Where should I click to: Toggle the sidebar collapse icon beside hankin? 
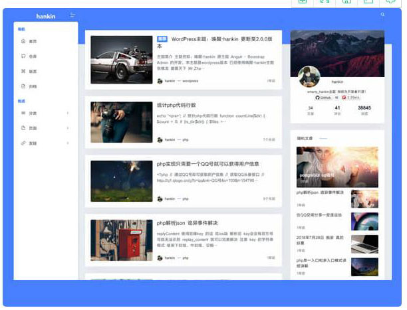(x=72, y=15)
